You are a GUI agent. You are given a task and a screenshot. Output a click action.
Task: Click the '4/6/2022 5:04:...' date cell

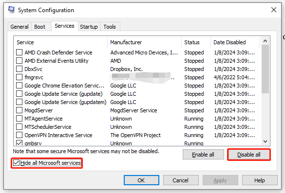pyautogui.click(x=234, y=77)
